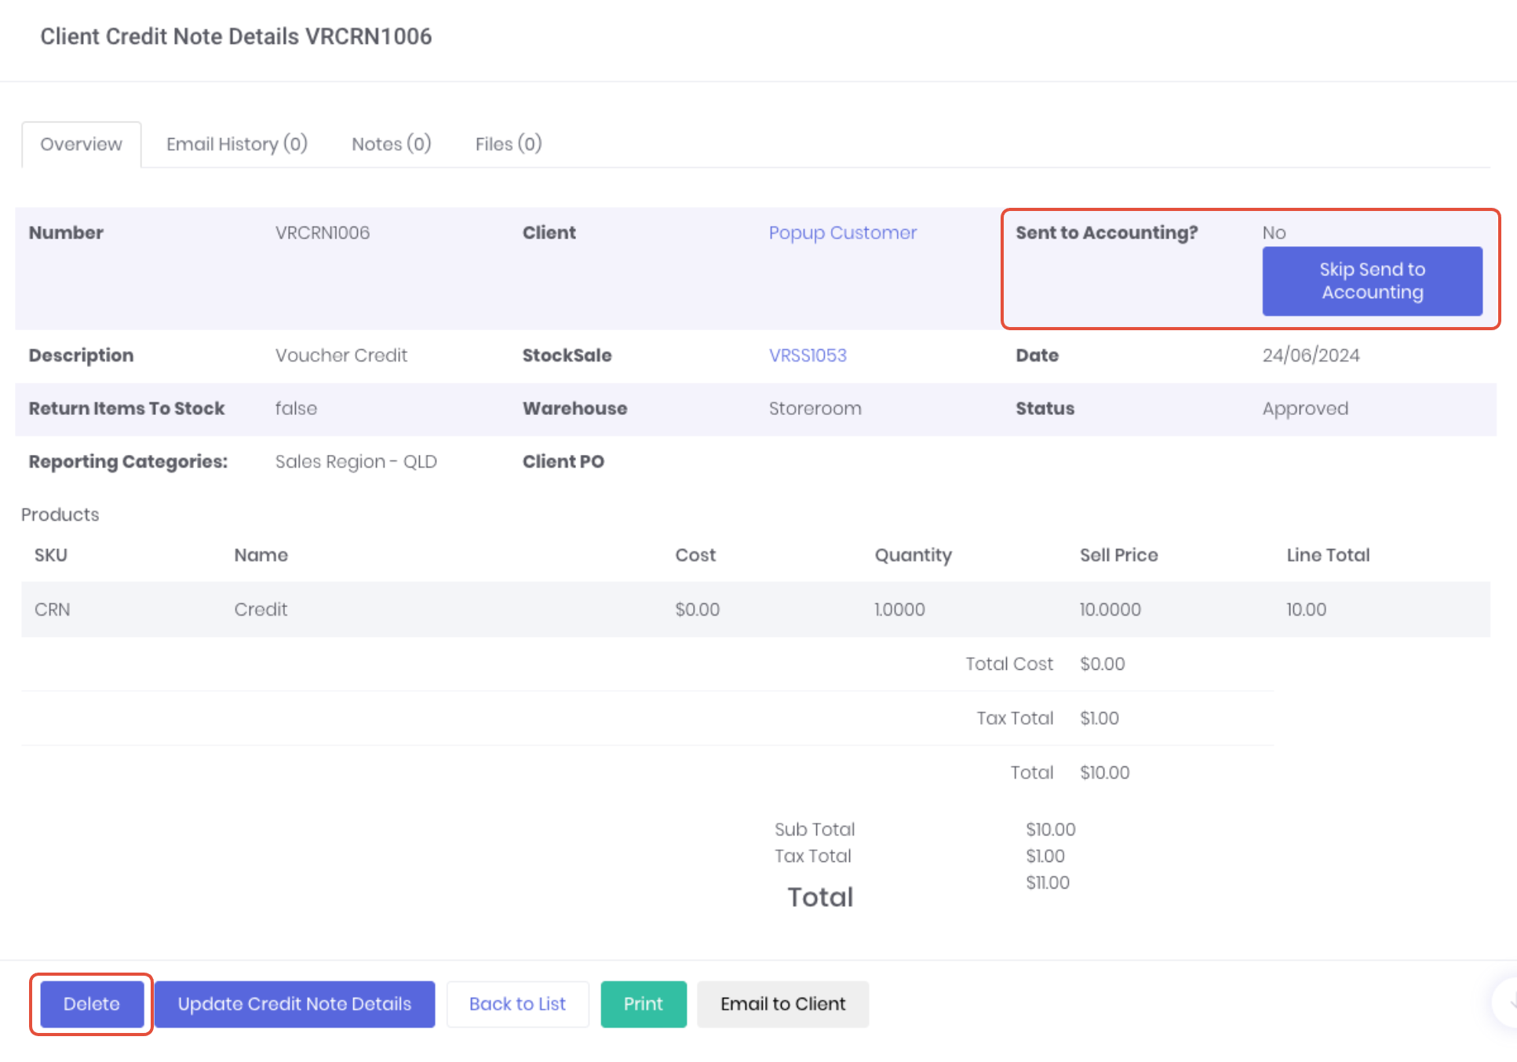Image resolution: width=1517 pixels, height=1062 pixels.
Task: Click the Delete button
Action: click(x=92, y=1004)
